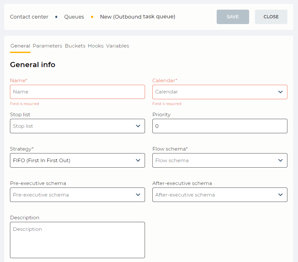The width and height of the screenshot is (298, 262).
Task: Open the Calendar dropdown
Action: pos(220,92)
